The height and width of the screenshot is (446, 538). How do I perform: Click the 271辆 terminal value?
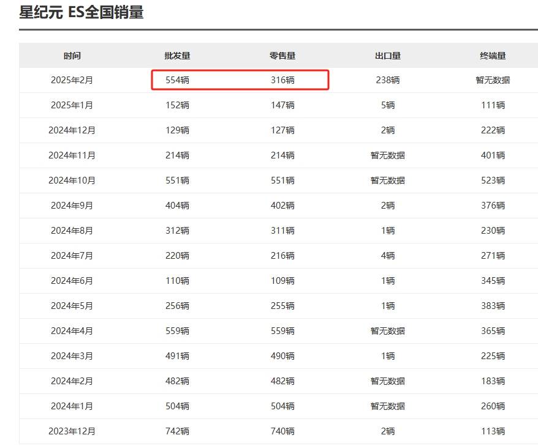click(x=493, y=256)
